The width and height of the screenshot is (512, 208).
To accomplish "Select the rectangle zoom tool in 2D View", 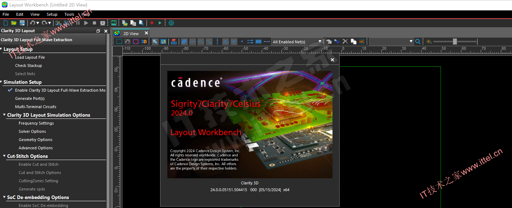I will 119,42.
